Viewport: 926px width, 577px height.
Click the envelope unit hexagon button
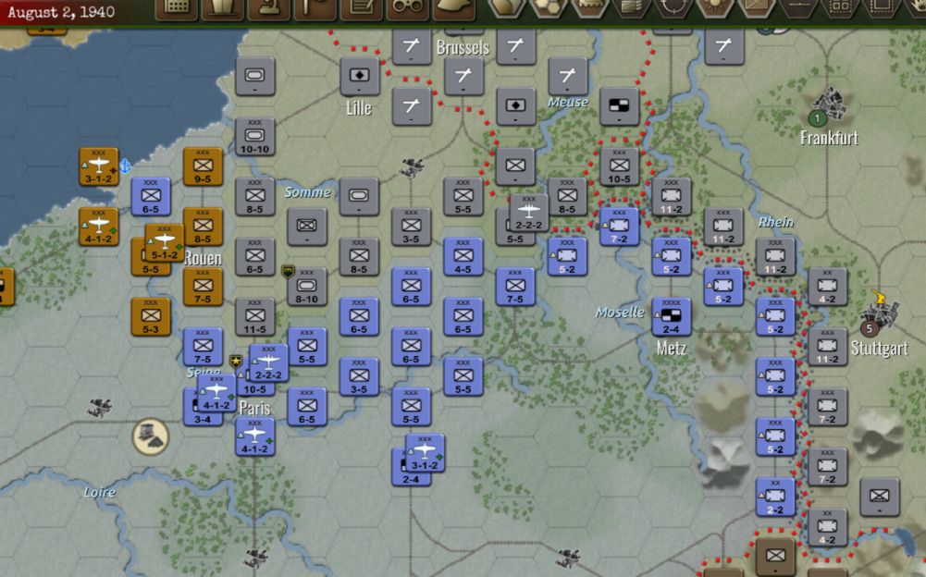(757, 8)
